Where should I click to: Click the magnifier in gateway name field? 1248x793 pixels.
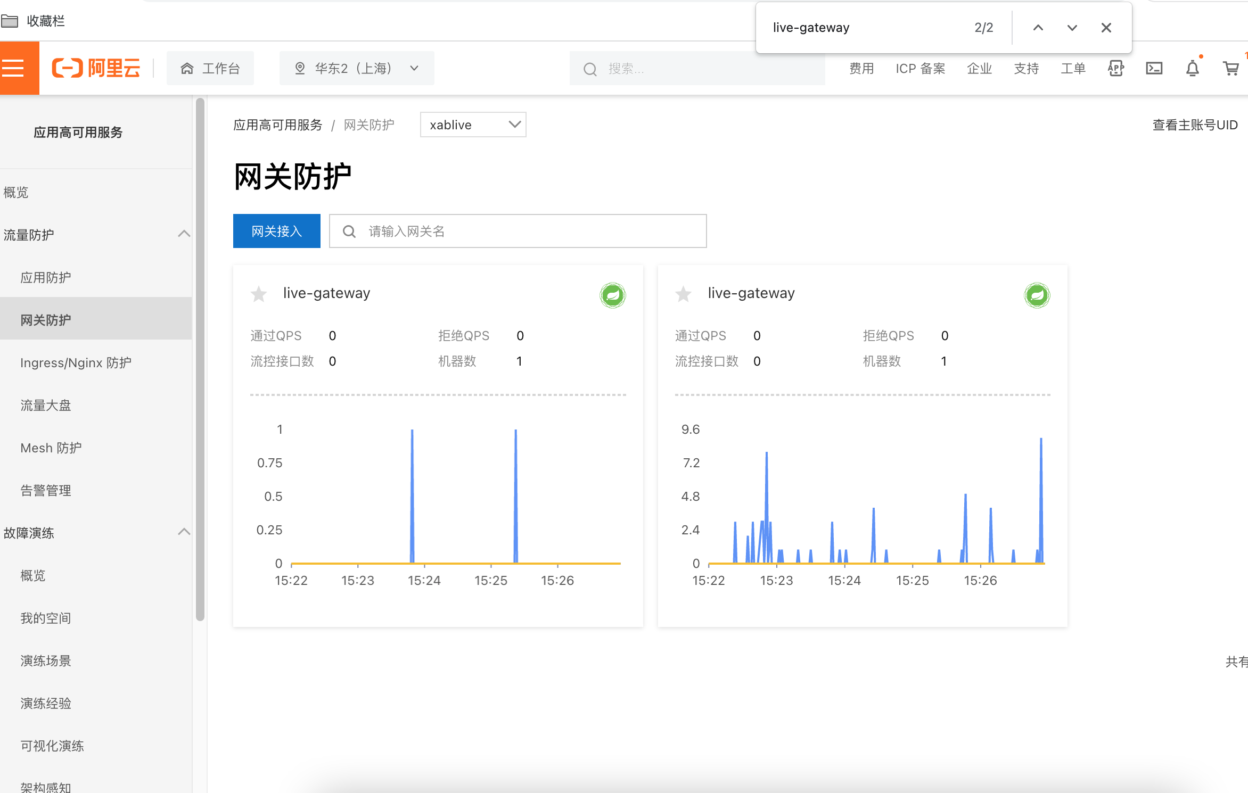click(x=349, y=231)
